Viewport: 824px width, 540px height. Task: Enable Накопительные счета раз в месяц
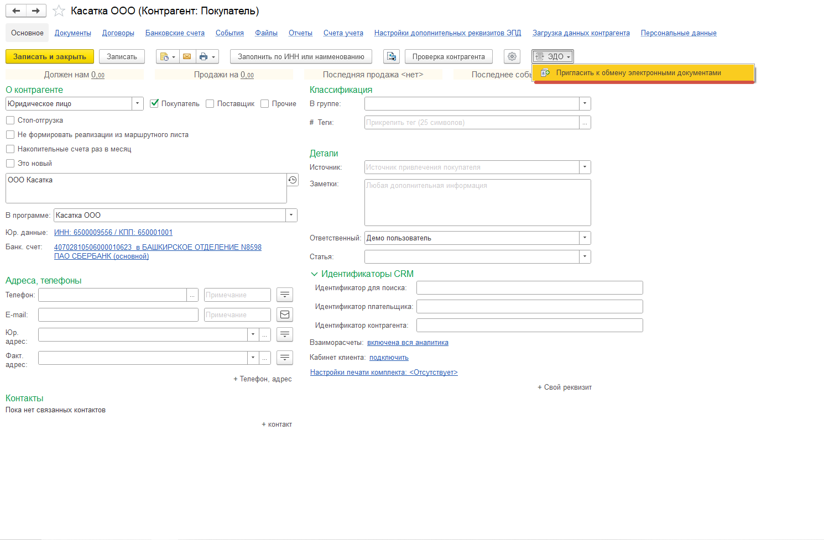click(x=10, y=149)
